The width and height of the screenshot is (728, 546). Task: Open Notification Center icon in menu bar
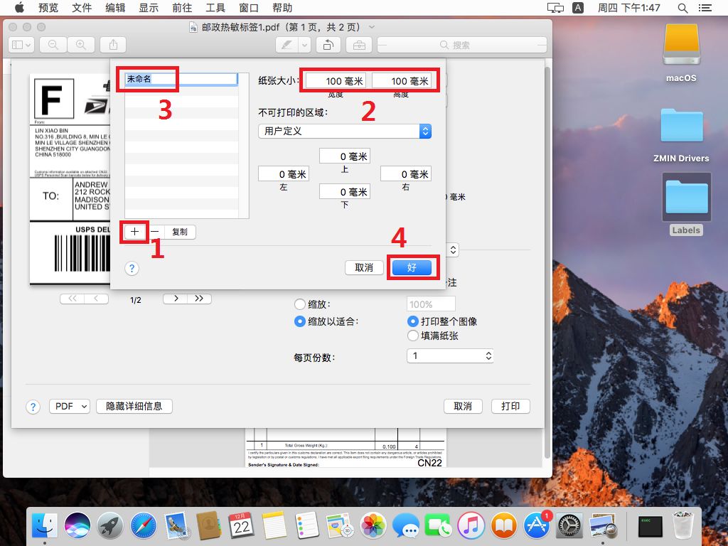pos(705,8)
